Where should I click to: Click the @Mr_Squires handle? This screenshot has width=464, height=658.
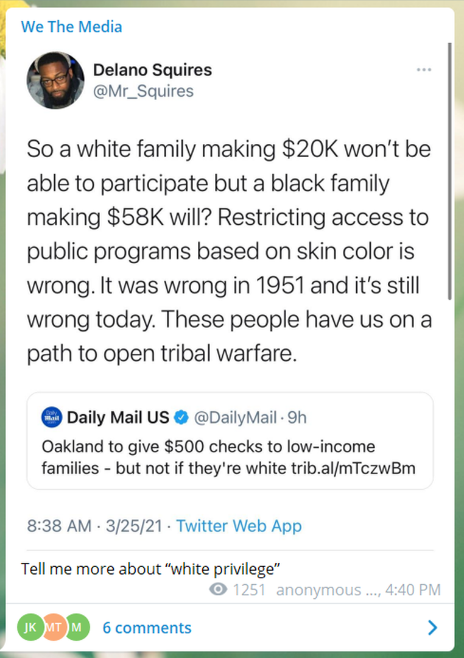(x=143, y=91)
